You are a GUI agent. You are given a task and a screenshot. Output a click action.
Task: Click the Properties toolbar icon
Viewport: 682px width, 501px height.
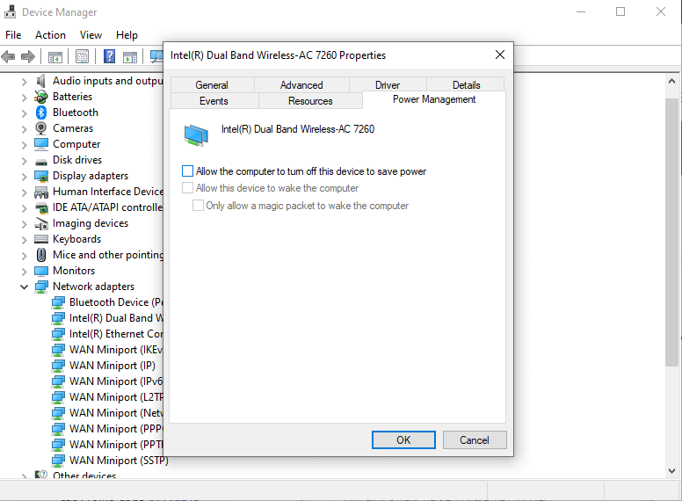82,56
